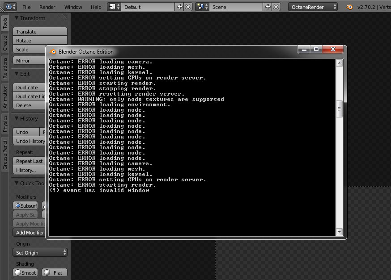Image resolution: width=391 pixels, height=280 pixels.
Task: Open the Info editor type selector icon
Action: pos(10,7)
